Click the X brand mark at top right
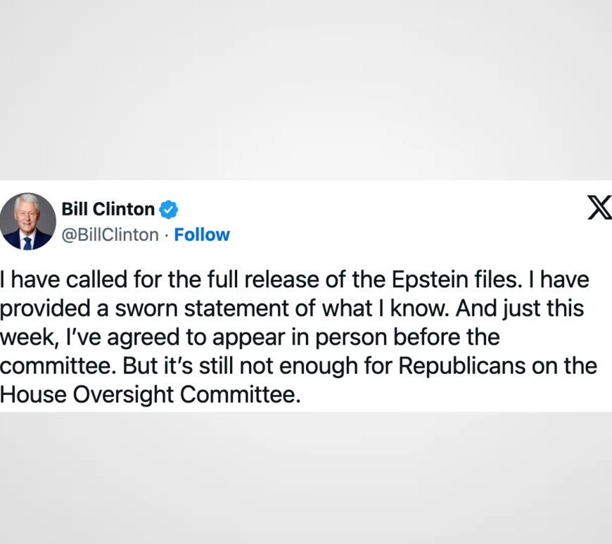Image resolution: width=612 pixels, height=544 pixels. 599,209
